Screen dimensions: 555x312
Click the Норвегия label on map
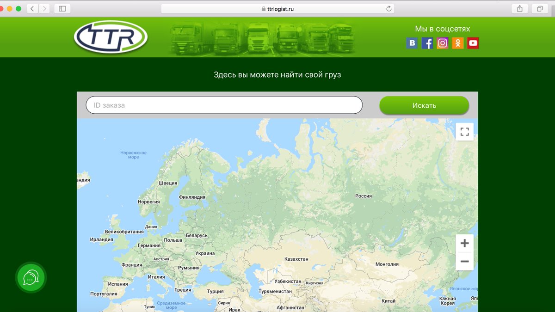148,202
